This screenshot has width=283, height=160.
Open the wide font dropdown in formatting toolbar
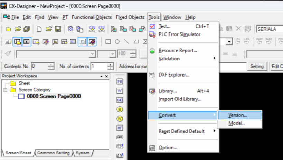pyautogui.click(x=92, y=54)
